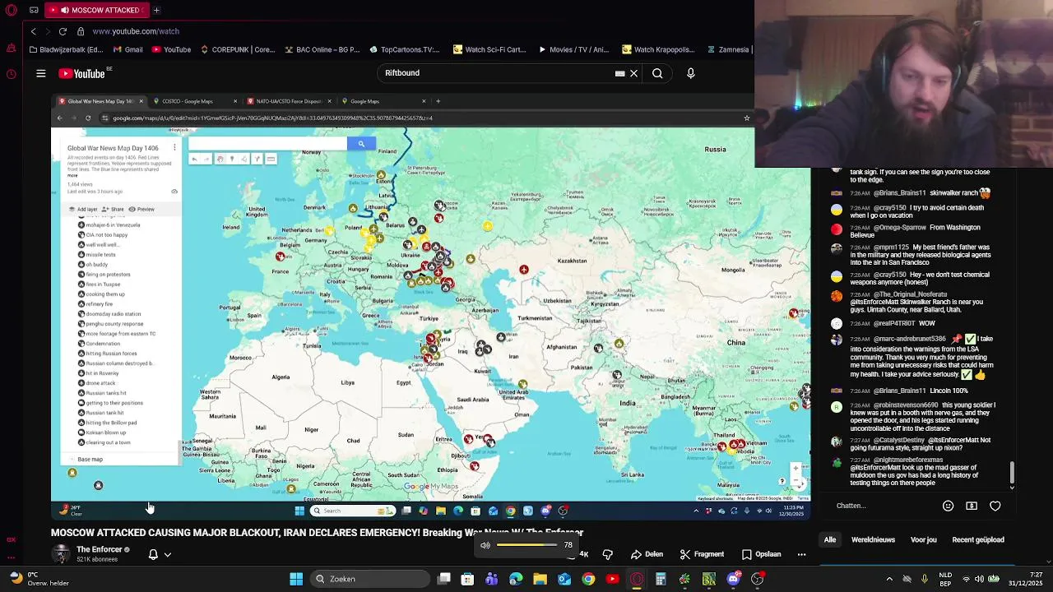Select the MOSCOW ATTACKED browser tab
The image size is (1053, 592).
97,10
